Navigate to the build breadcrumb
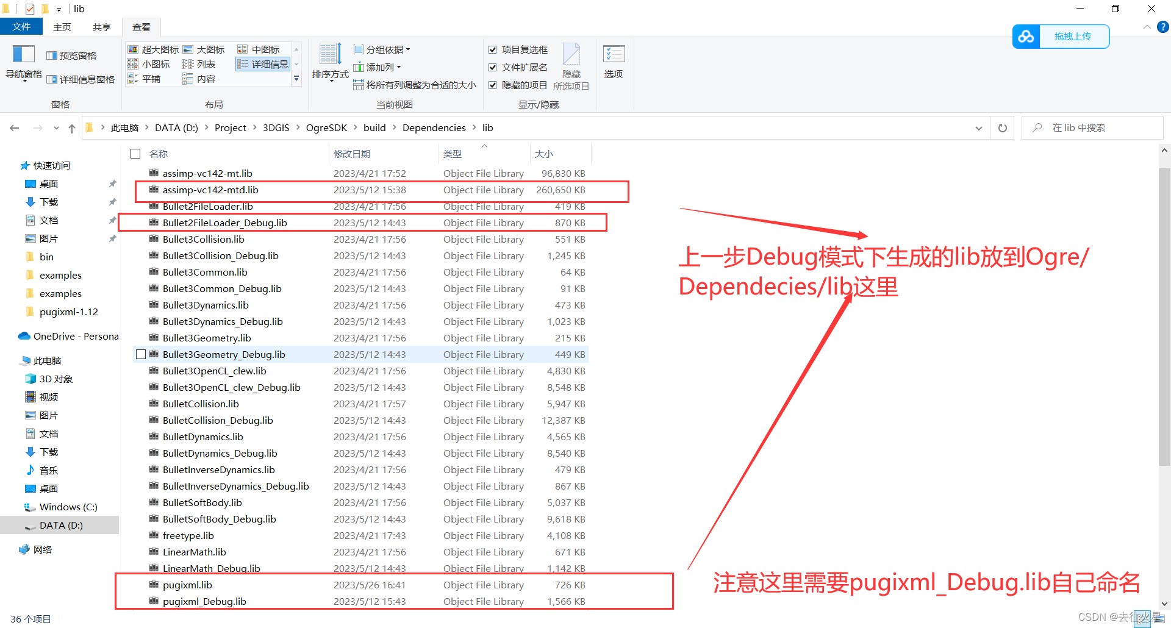 tap(374, 128)
